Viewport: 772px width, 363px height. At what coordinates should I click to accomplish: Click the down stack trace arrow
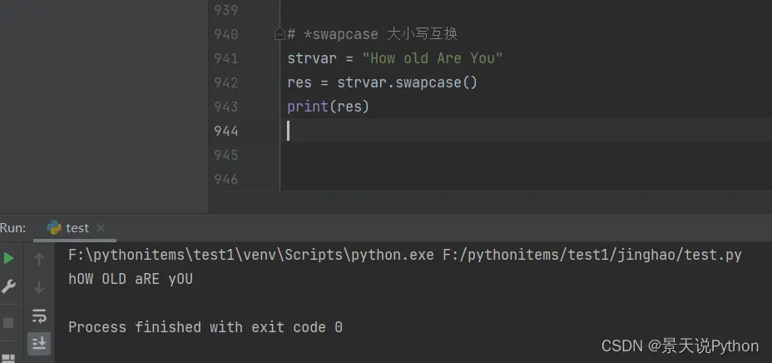39,287
